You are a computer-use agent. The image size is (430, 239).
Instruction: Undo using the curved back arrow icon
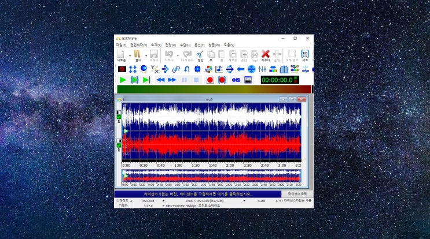169,55
